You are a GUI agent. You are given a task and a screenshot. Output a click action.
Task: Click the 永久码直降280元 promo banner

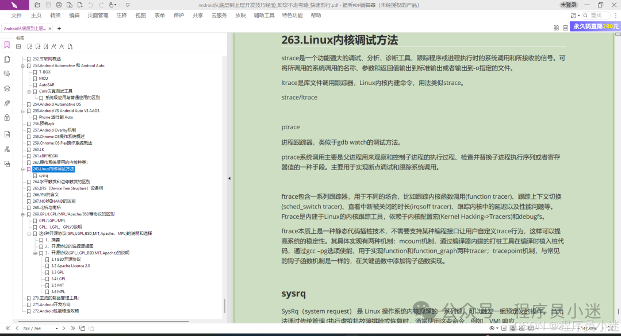[x=595, y=26]
